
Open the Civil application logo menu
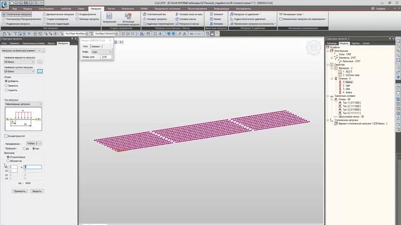(x=4, y=5)
